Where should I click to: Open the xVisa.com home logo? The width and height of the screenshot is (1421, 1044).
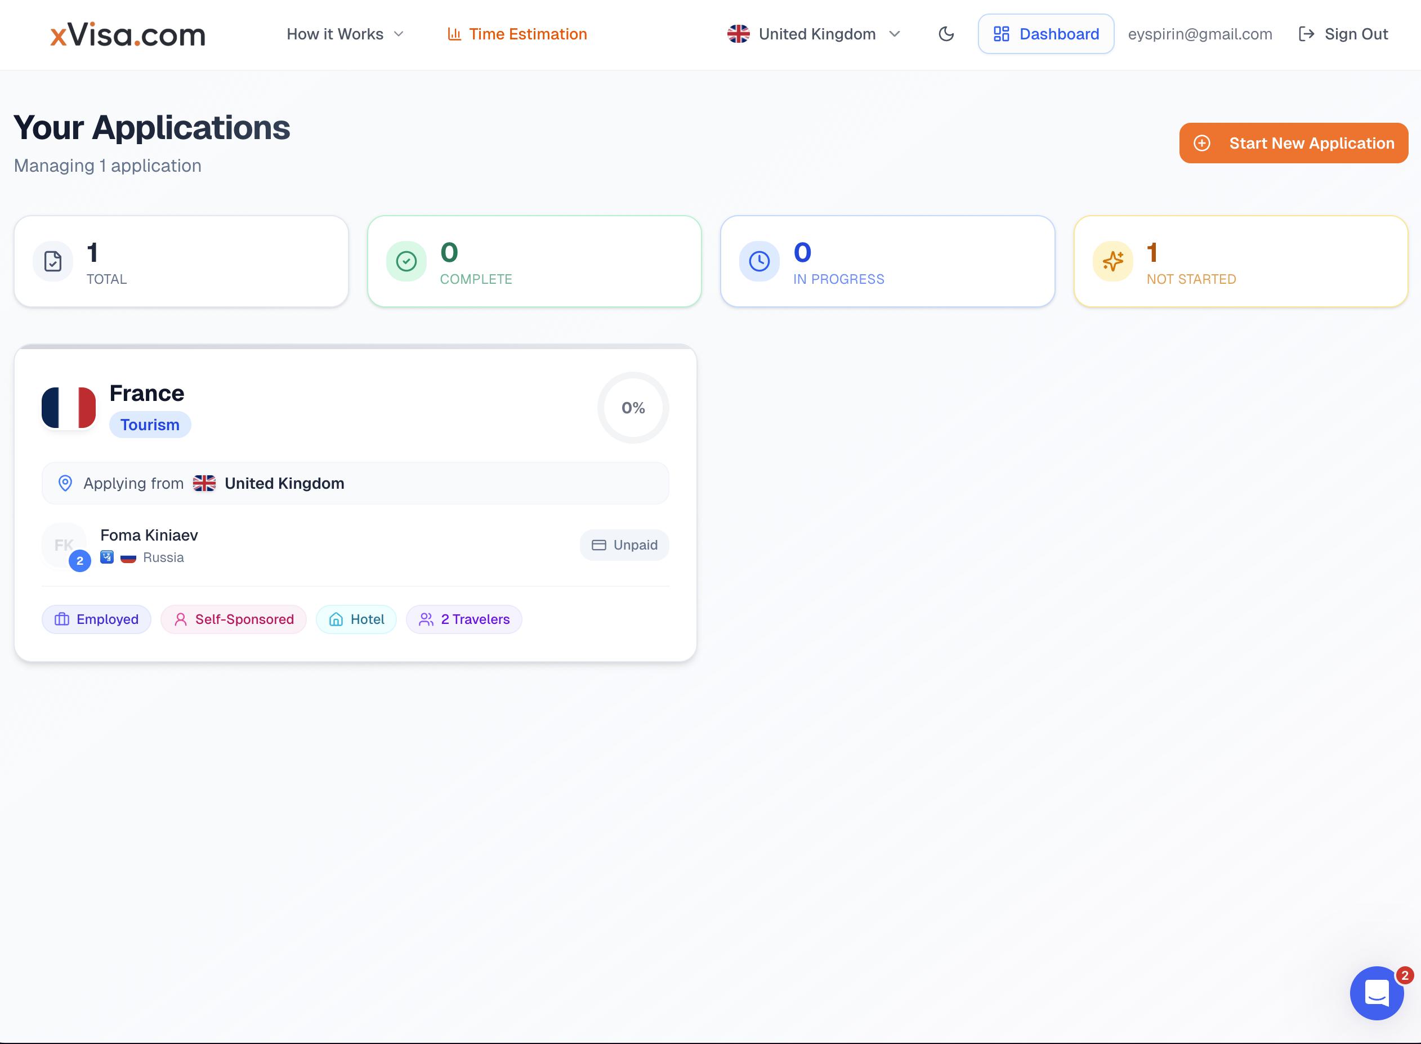tap(128, 35)
